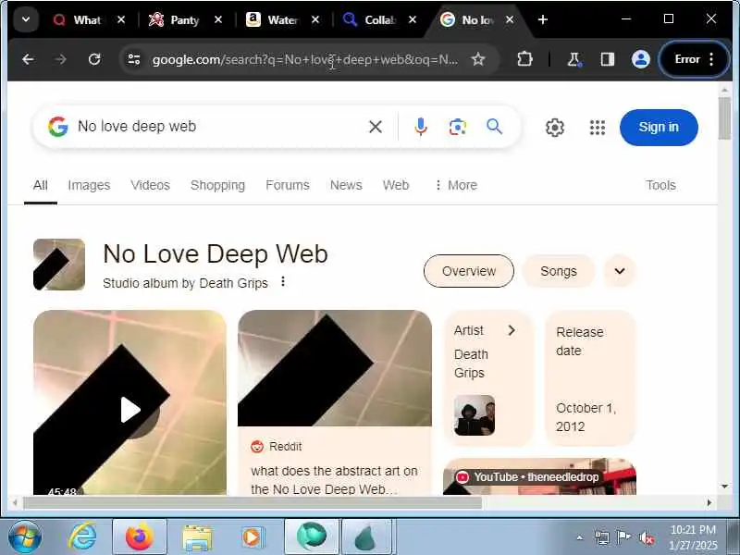The width and height of the screenshot is (740, 555).
Task: Open the YouTube theneedledrop video card
Action: point(539,476)
